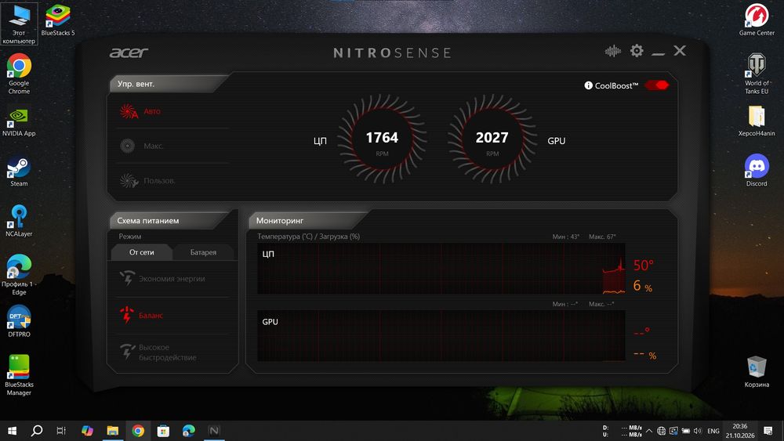
Task: Click the Мониторинг panel header
Action: [x=280, y=220]
